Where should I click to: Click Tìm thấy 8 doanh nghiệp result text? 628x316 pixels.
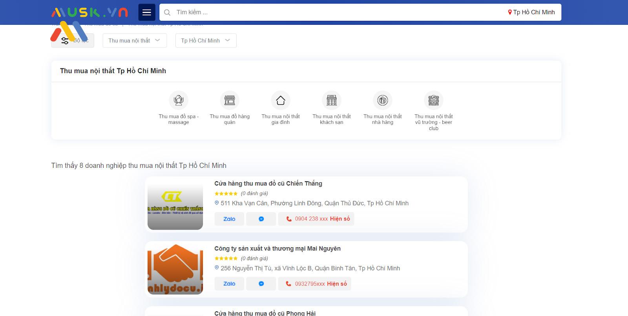[139, 165]
